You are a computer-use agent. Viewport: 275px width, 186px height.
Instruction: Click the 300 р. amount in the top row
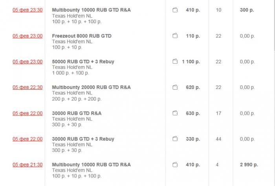(x=246, y=10)
